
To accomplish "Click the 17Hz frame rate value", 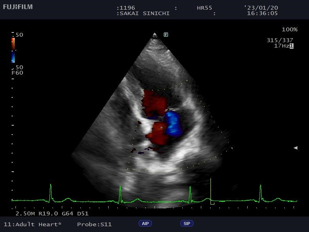I will (x=282, y=46).
